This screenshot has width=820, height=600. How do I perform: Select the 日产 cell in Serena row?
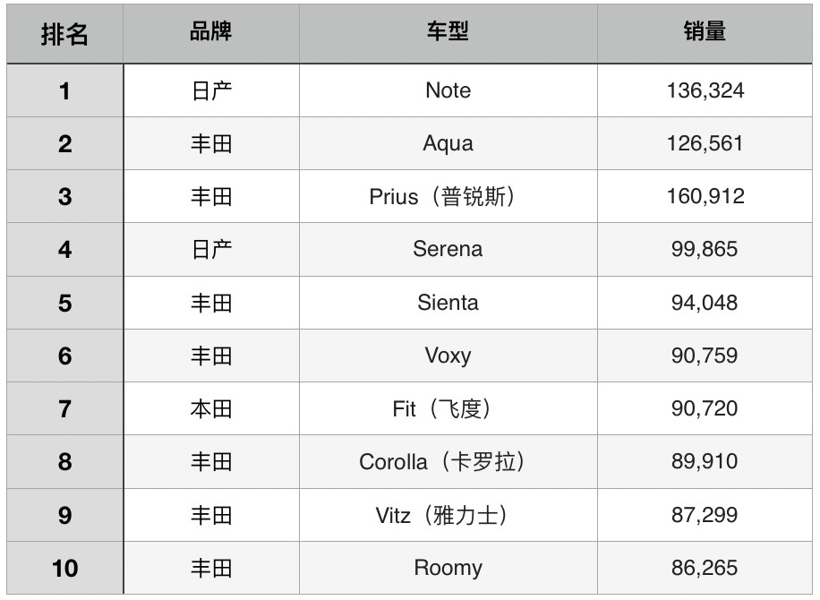[x=211, y=249]
